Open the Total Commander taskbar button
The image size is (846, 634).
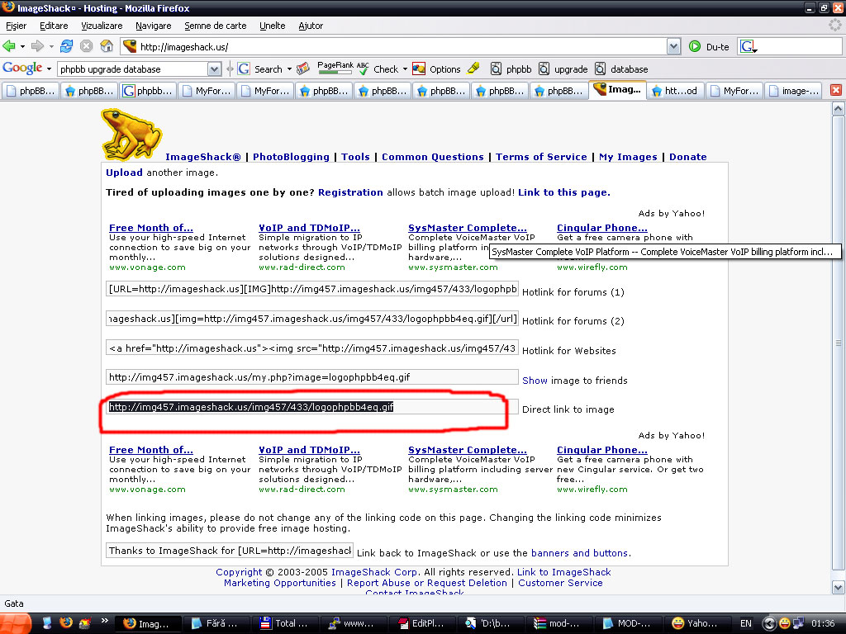coord(287,623)
